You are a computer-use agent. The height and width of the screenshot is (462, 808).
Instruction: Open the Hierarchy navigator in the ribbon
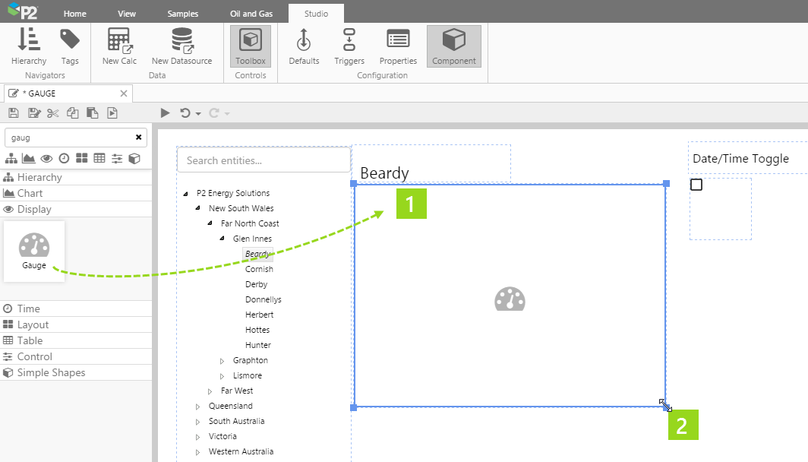point(29,46)
